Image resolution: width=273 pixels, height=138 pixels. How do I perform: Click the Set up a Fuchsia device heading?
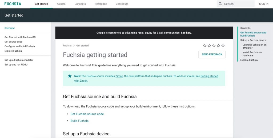(x=86, y=134)
